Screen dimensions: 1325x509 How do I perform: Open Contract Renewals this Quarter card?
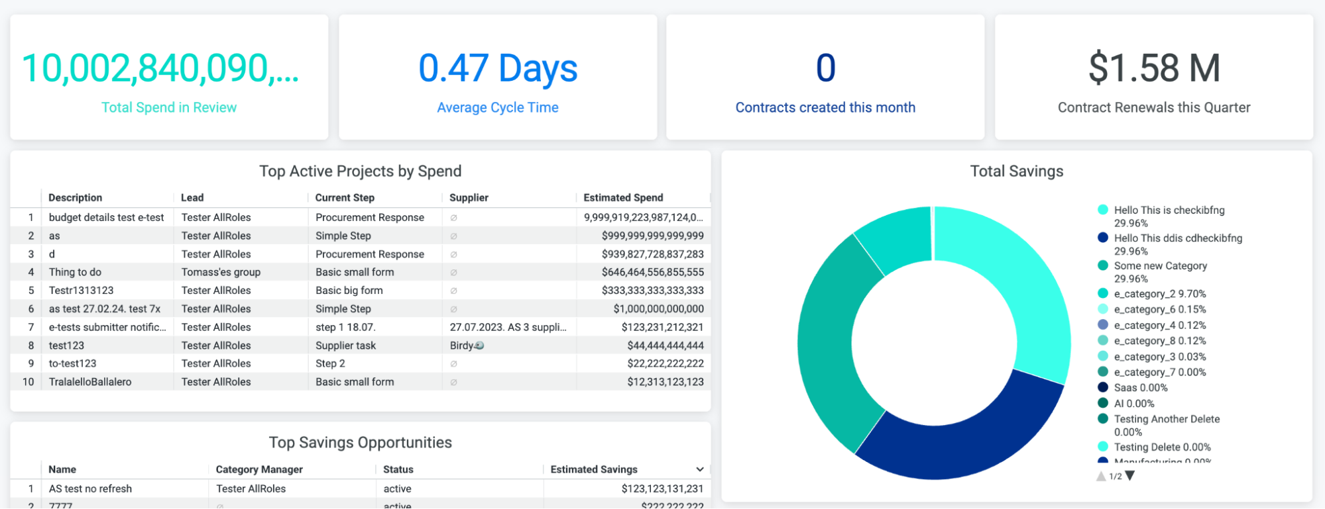pos(1153,77)
